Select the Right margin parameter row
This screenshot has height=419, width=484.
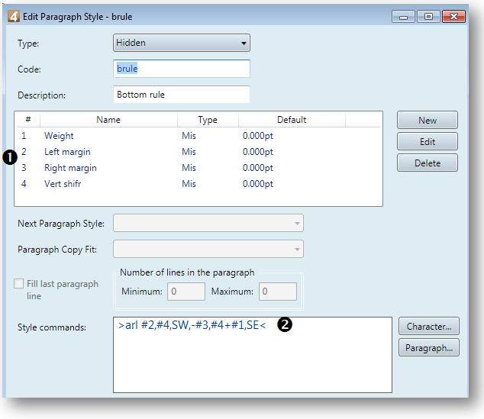198,168
